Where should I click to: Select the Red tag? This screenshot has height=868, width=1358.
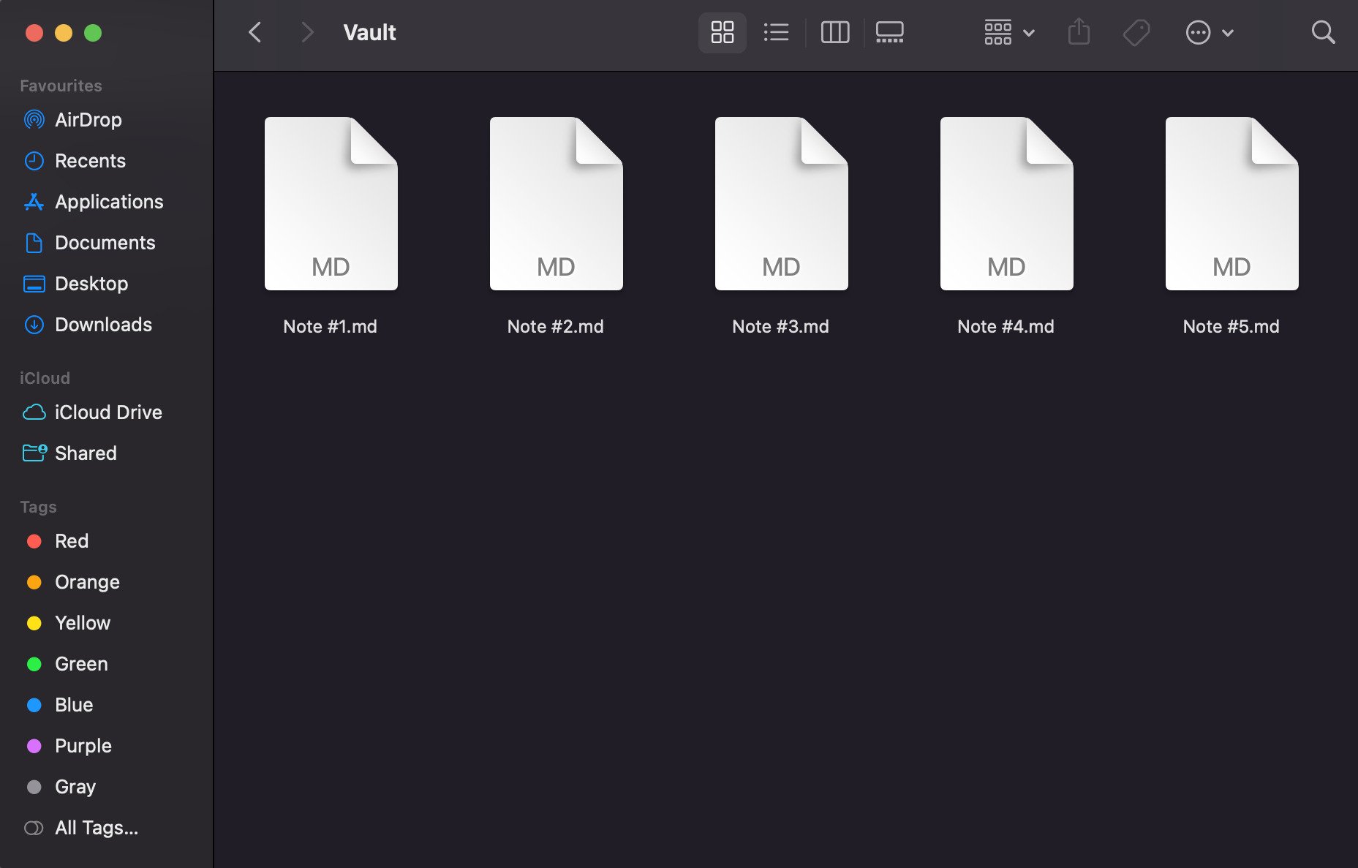(x=71, y=541)
